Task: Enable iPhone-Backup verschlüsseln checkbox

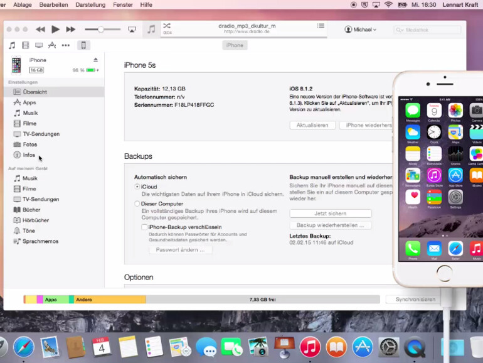Action: [x=144, y=227]
